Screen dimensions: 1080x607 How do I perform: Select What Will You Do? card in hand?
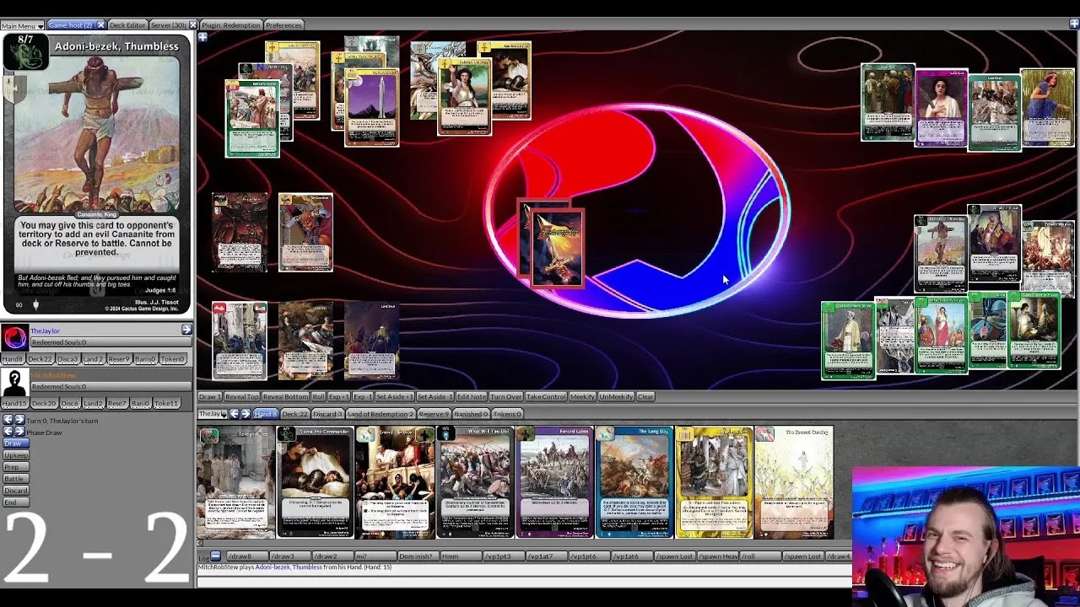click(475, 482)
